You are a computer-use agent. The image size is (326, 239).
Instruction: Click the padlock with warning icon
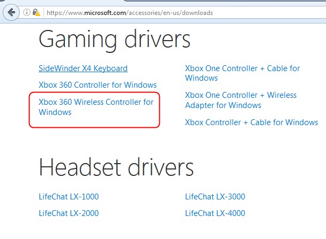36,12
